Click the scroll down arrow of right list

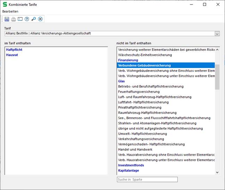pos(217,172)
